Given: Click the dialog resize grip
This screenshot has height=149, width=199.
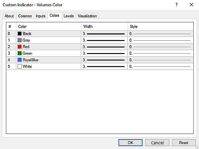Looking at the screenshot, I should coord(197,147).
